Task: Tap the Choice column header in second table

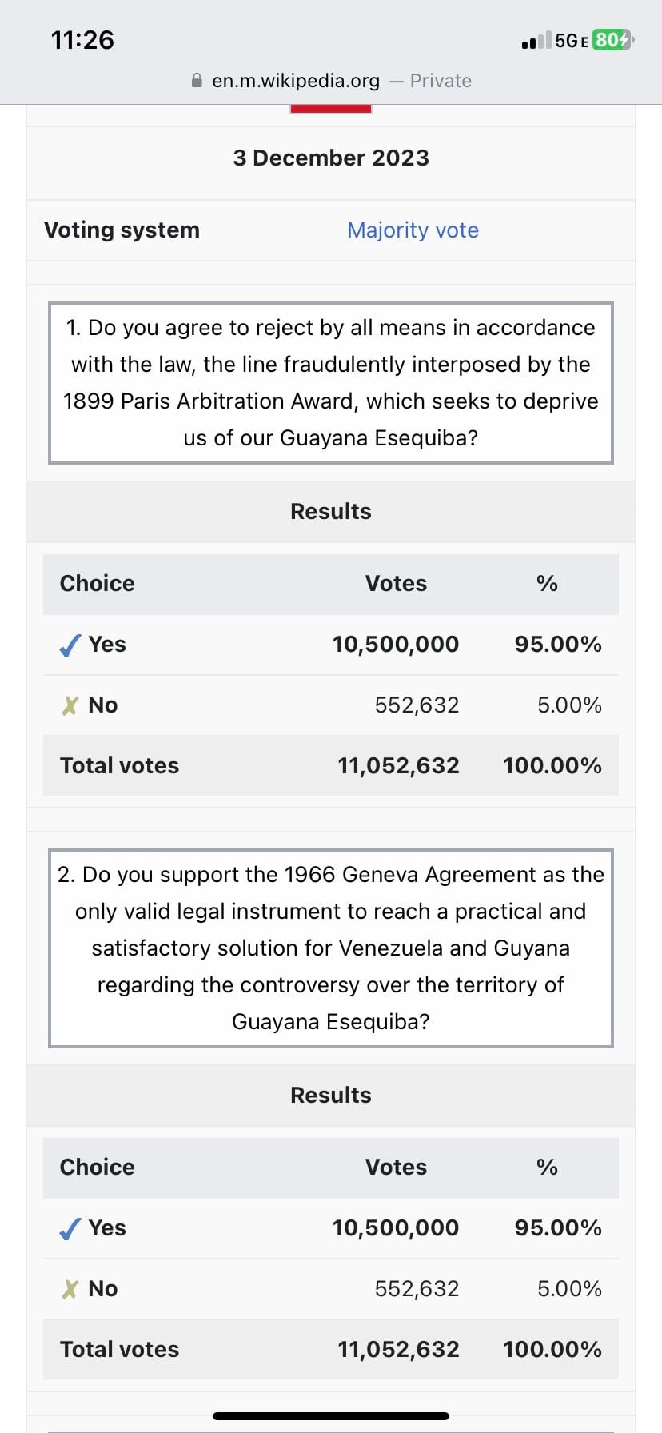Action: point(98,1168)
